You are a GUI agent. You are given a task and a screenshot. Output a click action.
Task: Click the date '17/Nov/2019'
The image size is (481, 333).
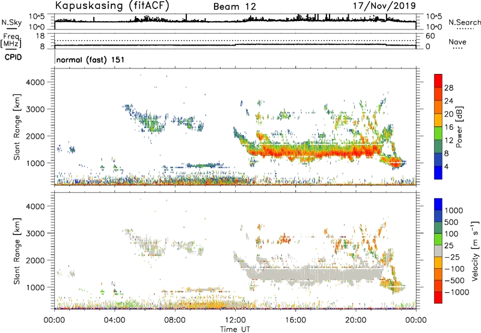point(384,5)
